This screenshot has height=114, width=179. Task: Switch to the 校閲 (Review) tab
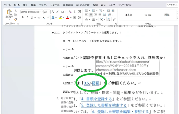[95, 5]
